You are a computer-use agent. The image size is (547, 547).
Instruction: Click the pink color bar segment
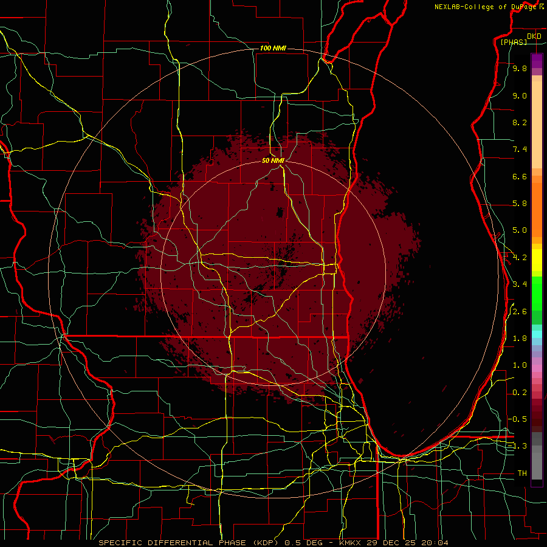point(537,368)
